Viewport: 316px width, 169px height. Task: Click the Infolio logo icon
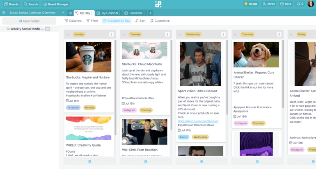(158, 4)
